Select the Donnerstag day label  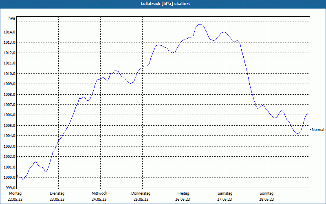pyautogui.click(x=141, y=193)
